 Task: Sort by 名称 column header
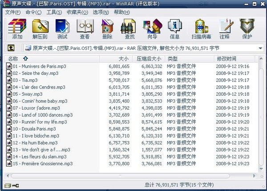click(x=52, y=59)
